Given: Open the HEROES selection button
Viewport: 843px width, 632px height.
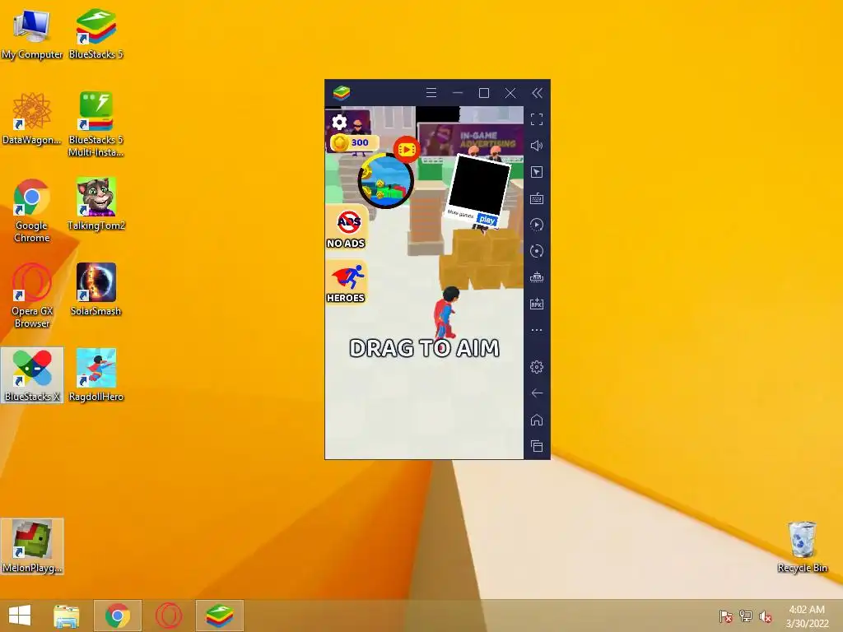Looking at the screenshot, I should point(347,282).
